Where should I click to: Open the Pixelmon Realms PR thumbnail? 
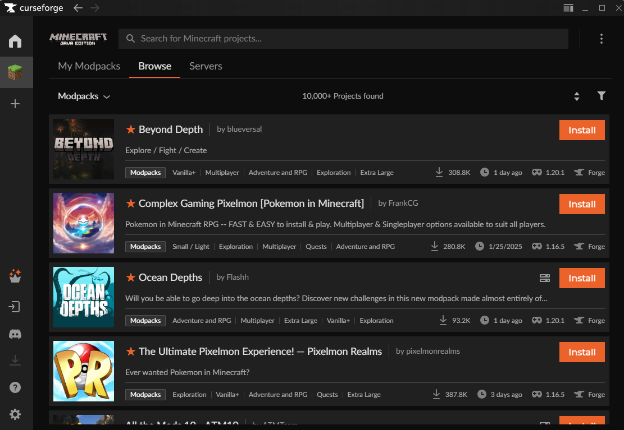tap(84, 371)
